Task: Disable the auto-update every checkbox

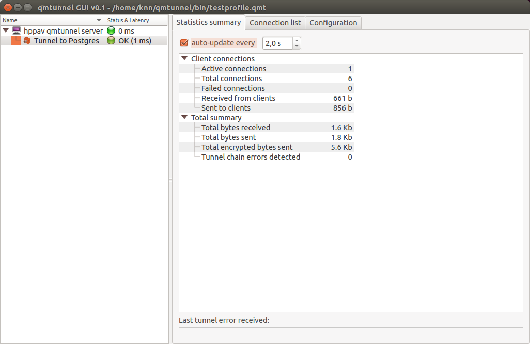Action: point(184,43)
